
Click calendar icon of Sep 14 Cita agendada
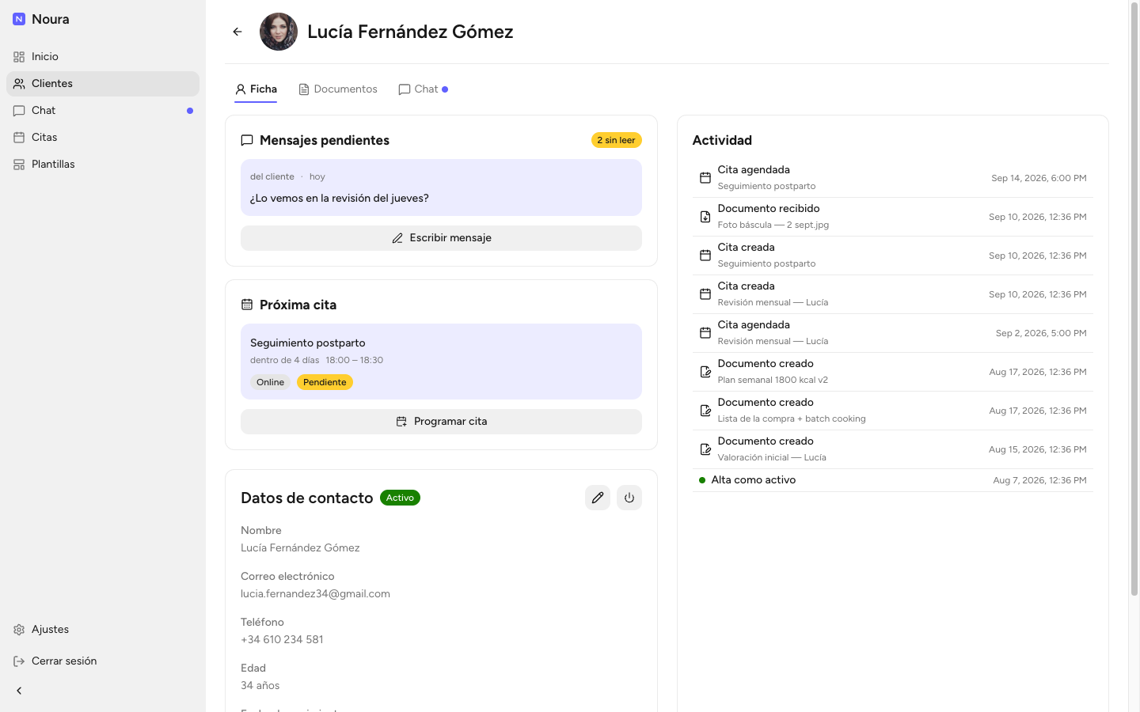[705, 178]
